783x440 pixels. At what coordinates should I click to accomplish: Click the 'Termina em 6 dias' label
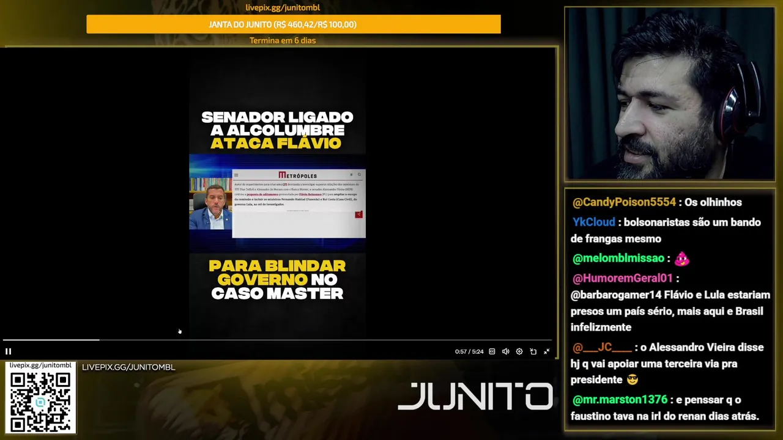283,40
